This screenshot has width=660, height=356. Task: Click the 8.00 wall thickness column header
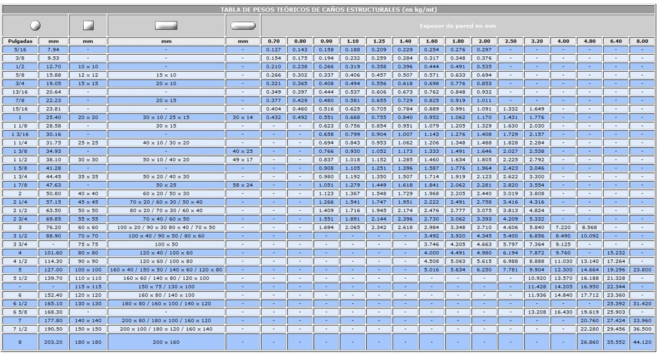click(642, 41)
